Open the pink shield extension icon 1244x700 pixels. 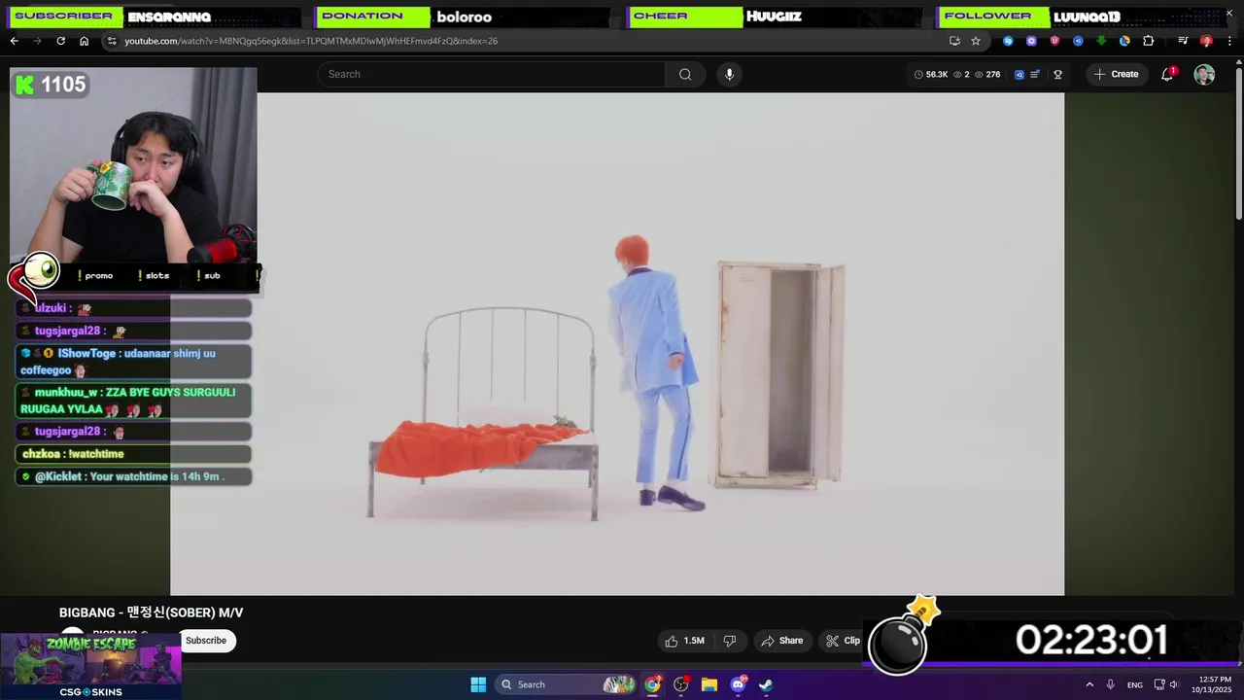[1054, 41]
